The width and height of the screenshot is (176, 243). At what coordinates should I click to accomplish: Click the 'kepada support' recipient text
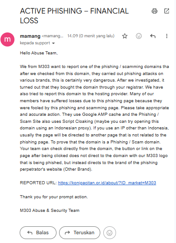pos(35,43)
